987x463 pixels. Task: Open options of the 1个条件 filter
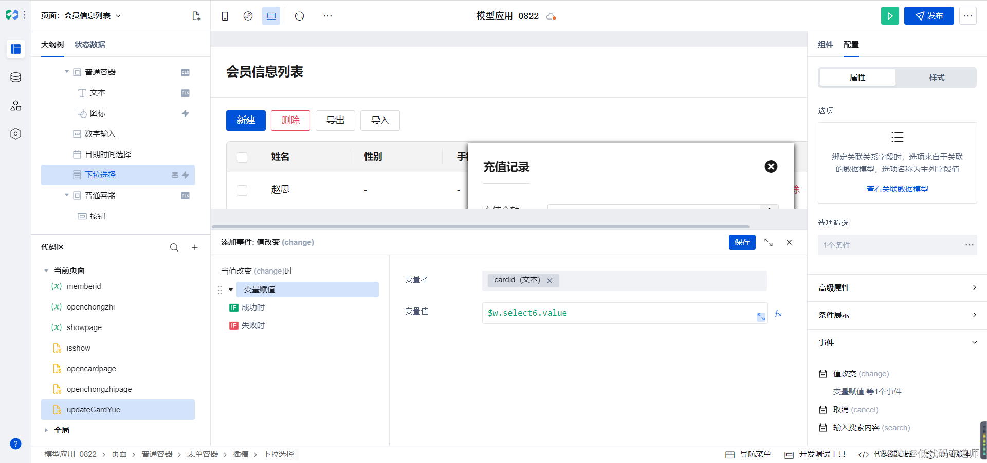[970, 245]
